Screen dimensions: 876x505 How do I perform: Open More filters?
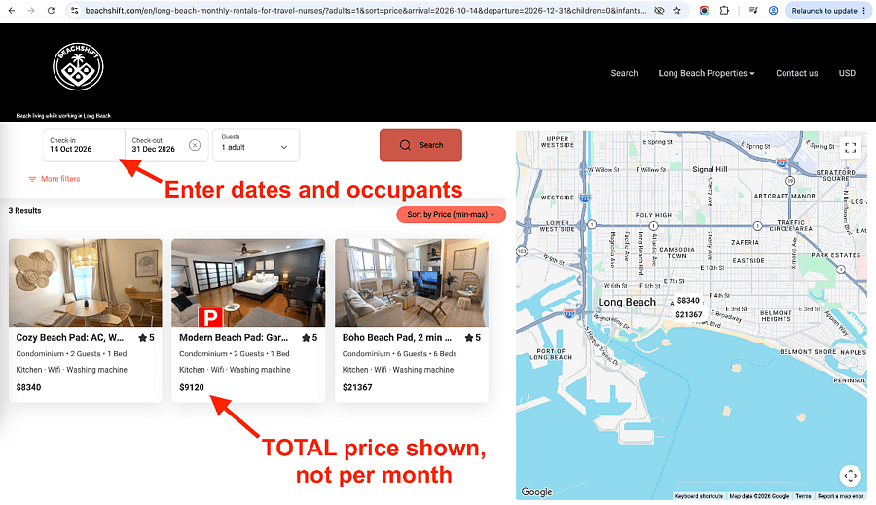pos(55,179)
